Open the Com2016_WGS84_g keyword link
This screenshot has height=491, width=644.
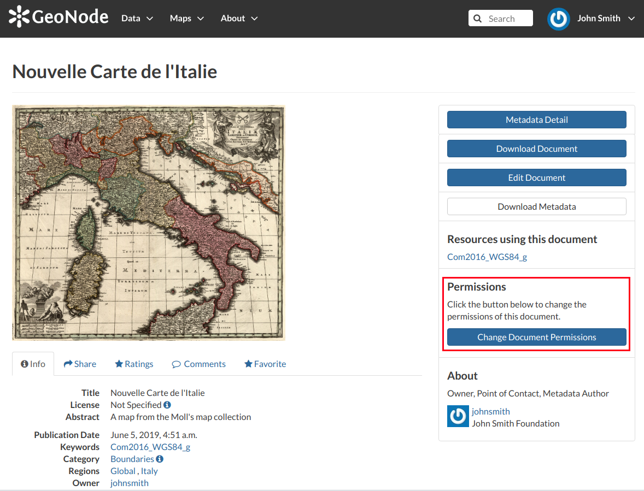coord(150,447)
